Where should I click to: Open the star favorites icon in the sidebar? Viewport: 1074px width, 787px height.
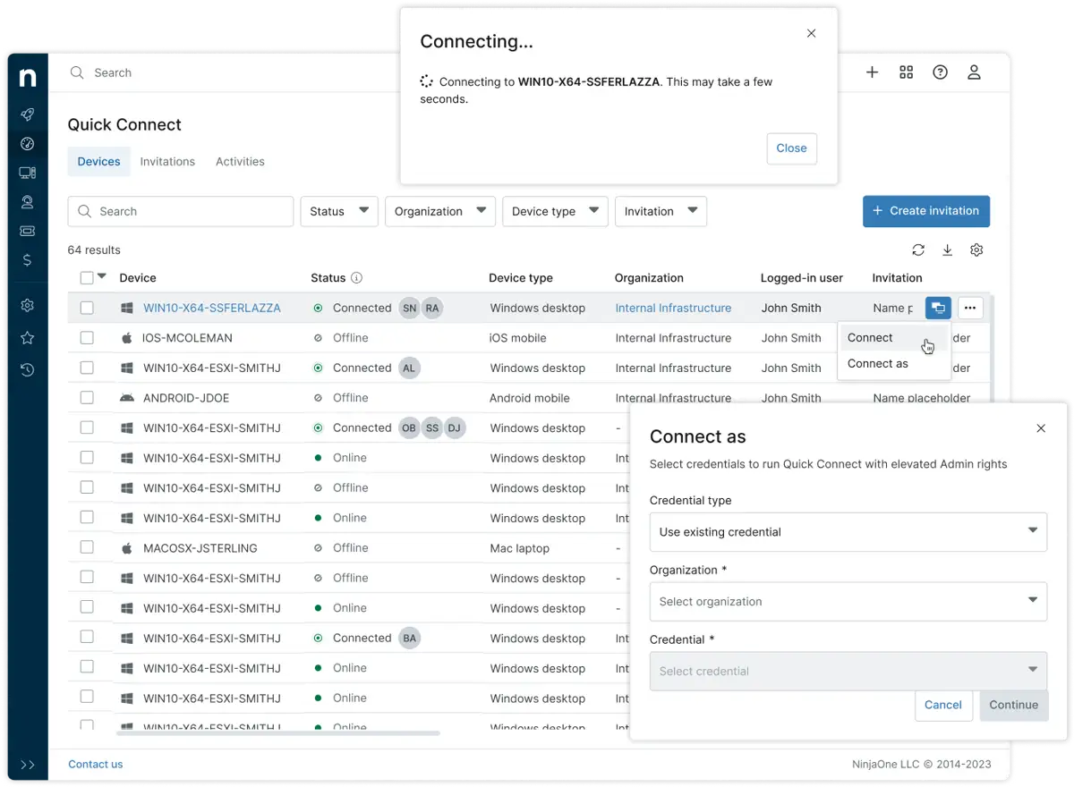pyautogui.click(x=28, y=338)
